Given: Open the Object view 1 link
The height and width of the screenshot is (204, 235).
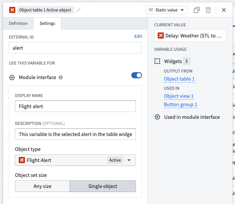Looking at the screenshot, I should pos(179,96).
